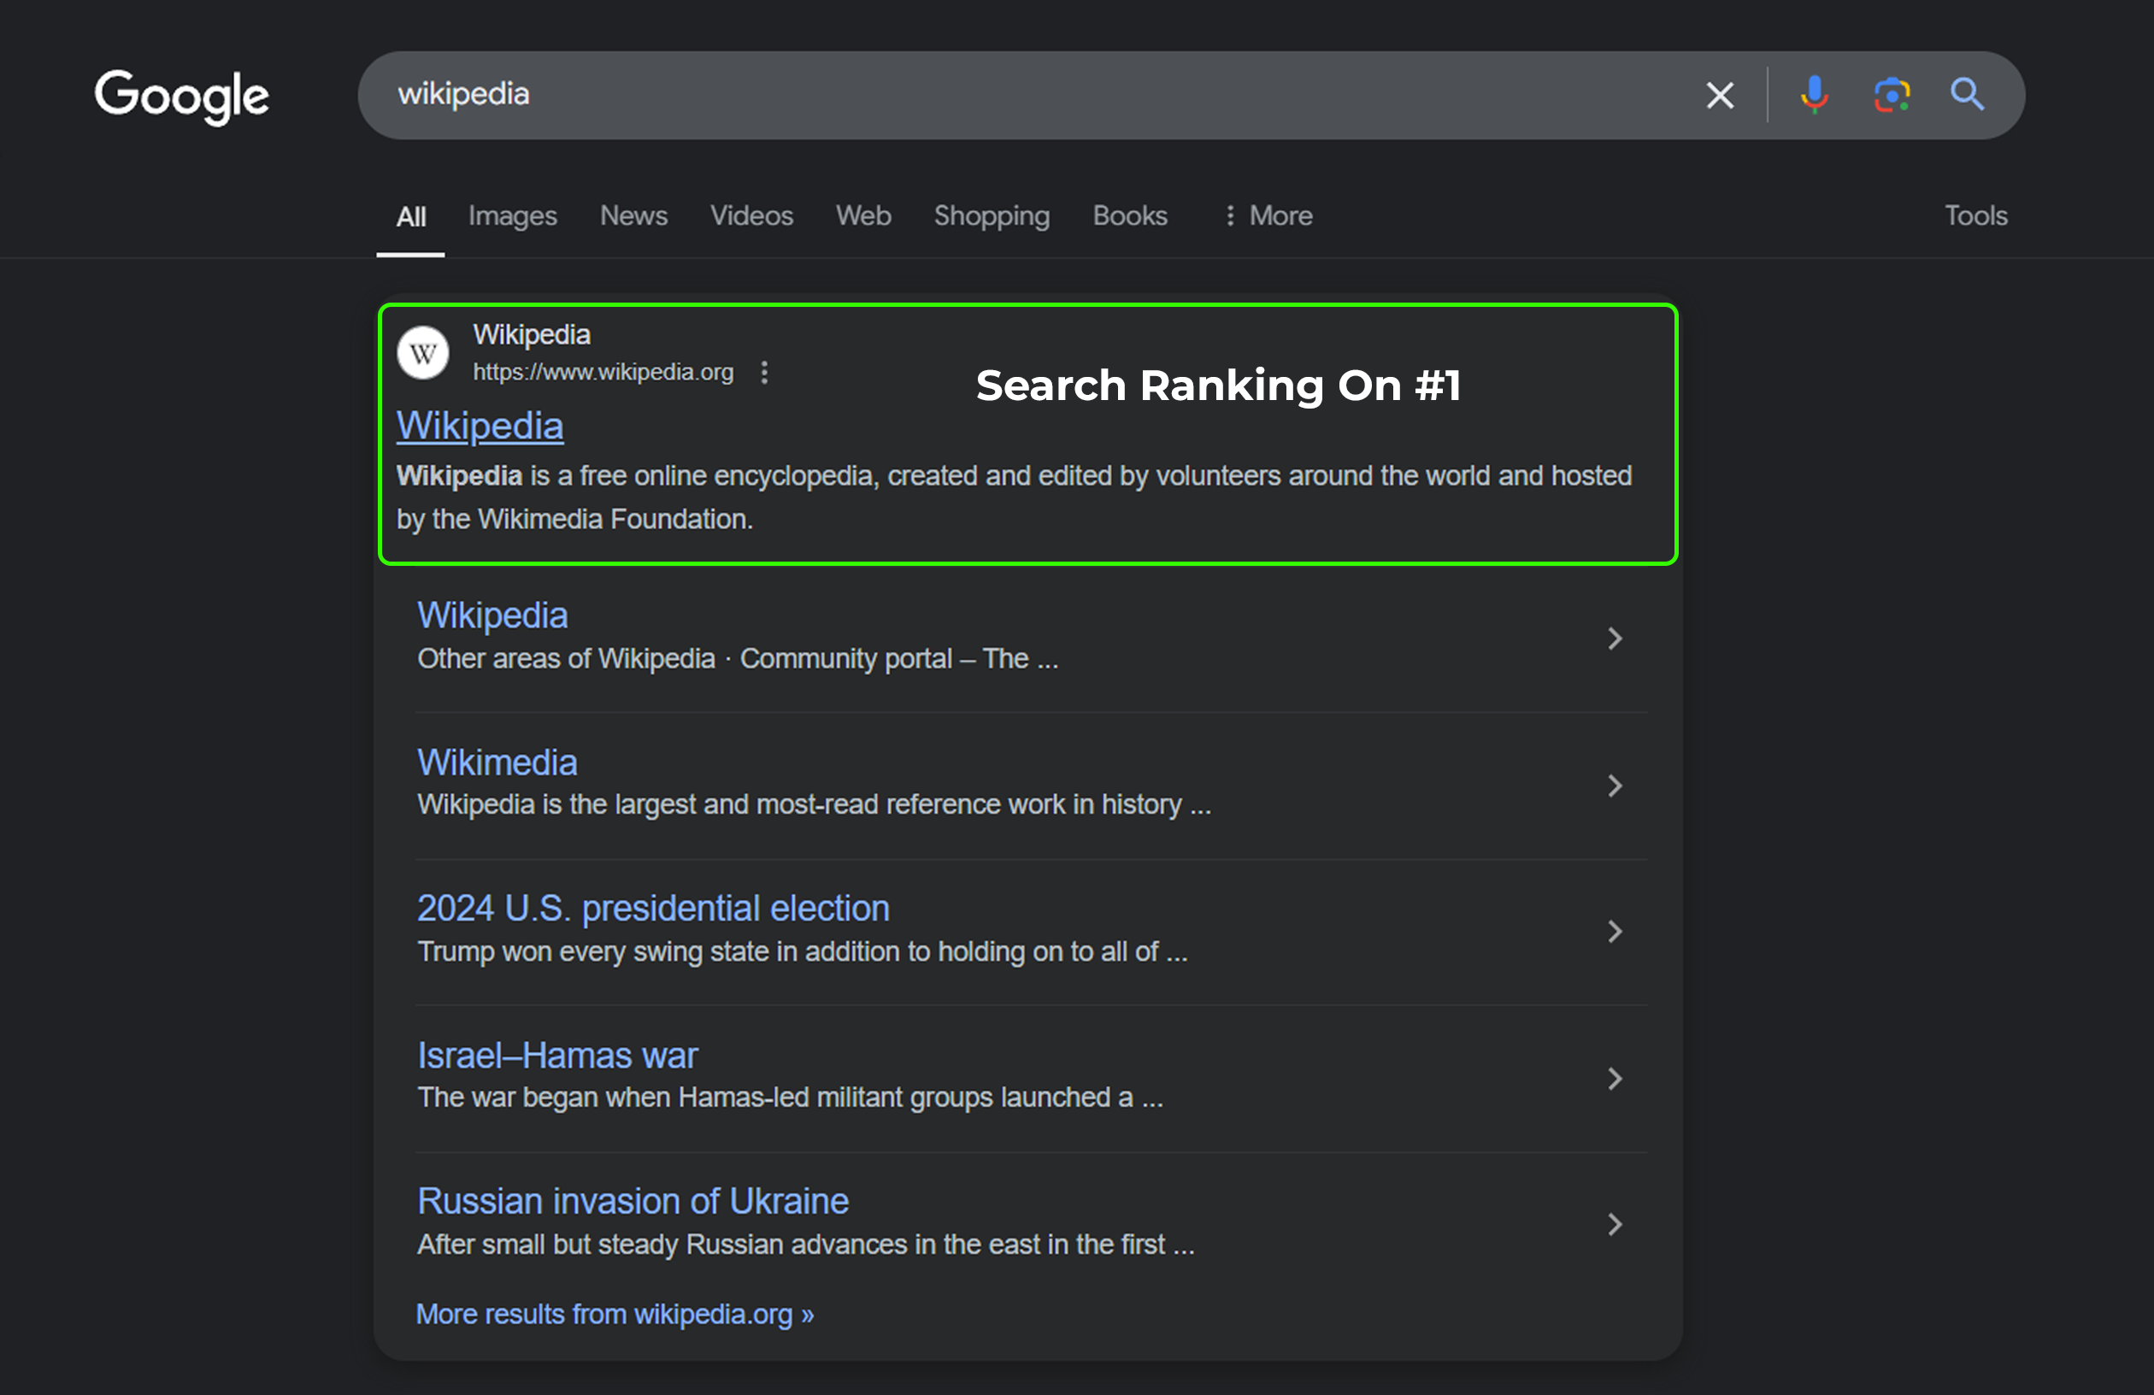Open the Web tab

coord(863,216)
